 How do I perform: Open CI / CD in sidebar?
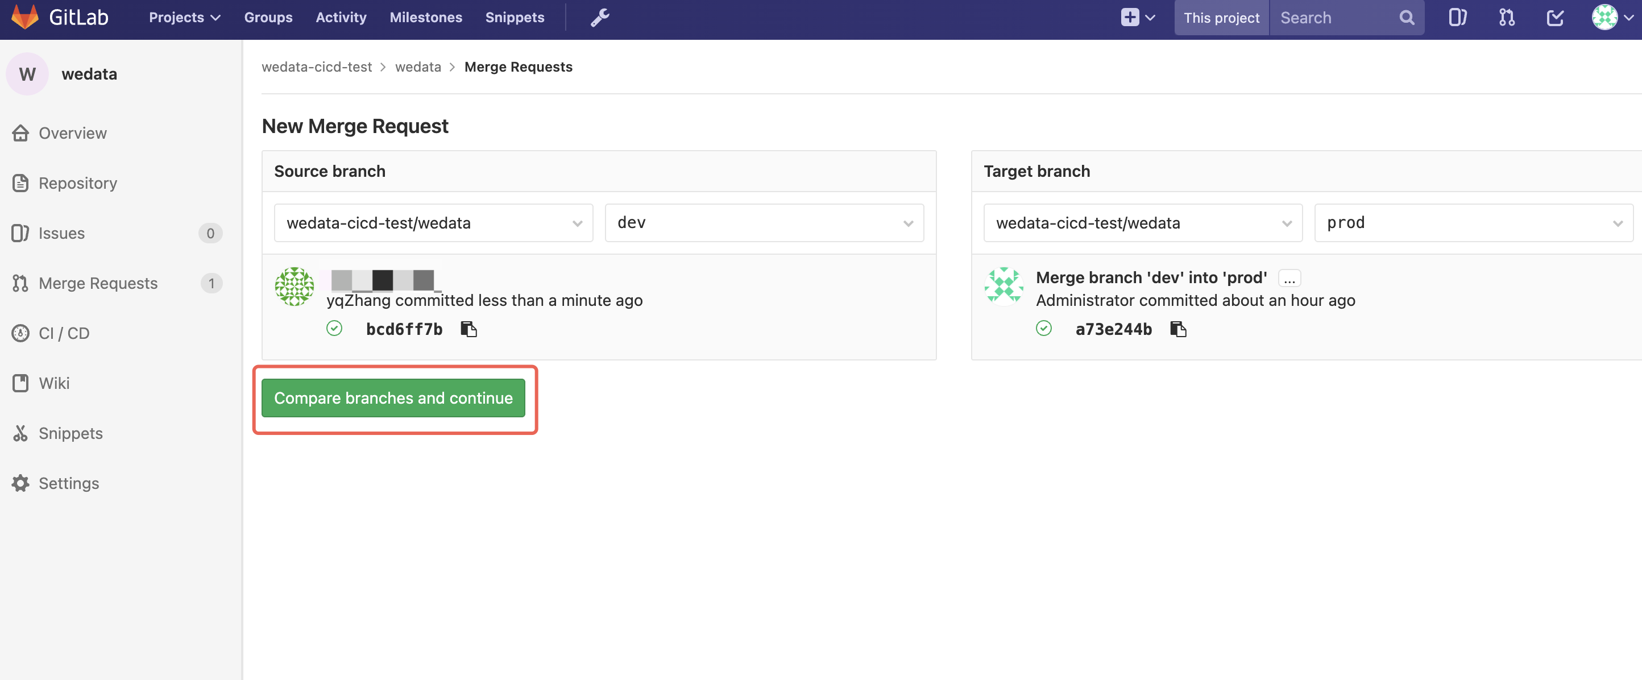point(64,333)
